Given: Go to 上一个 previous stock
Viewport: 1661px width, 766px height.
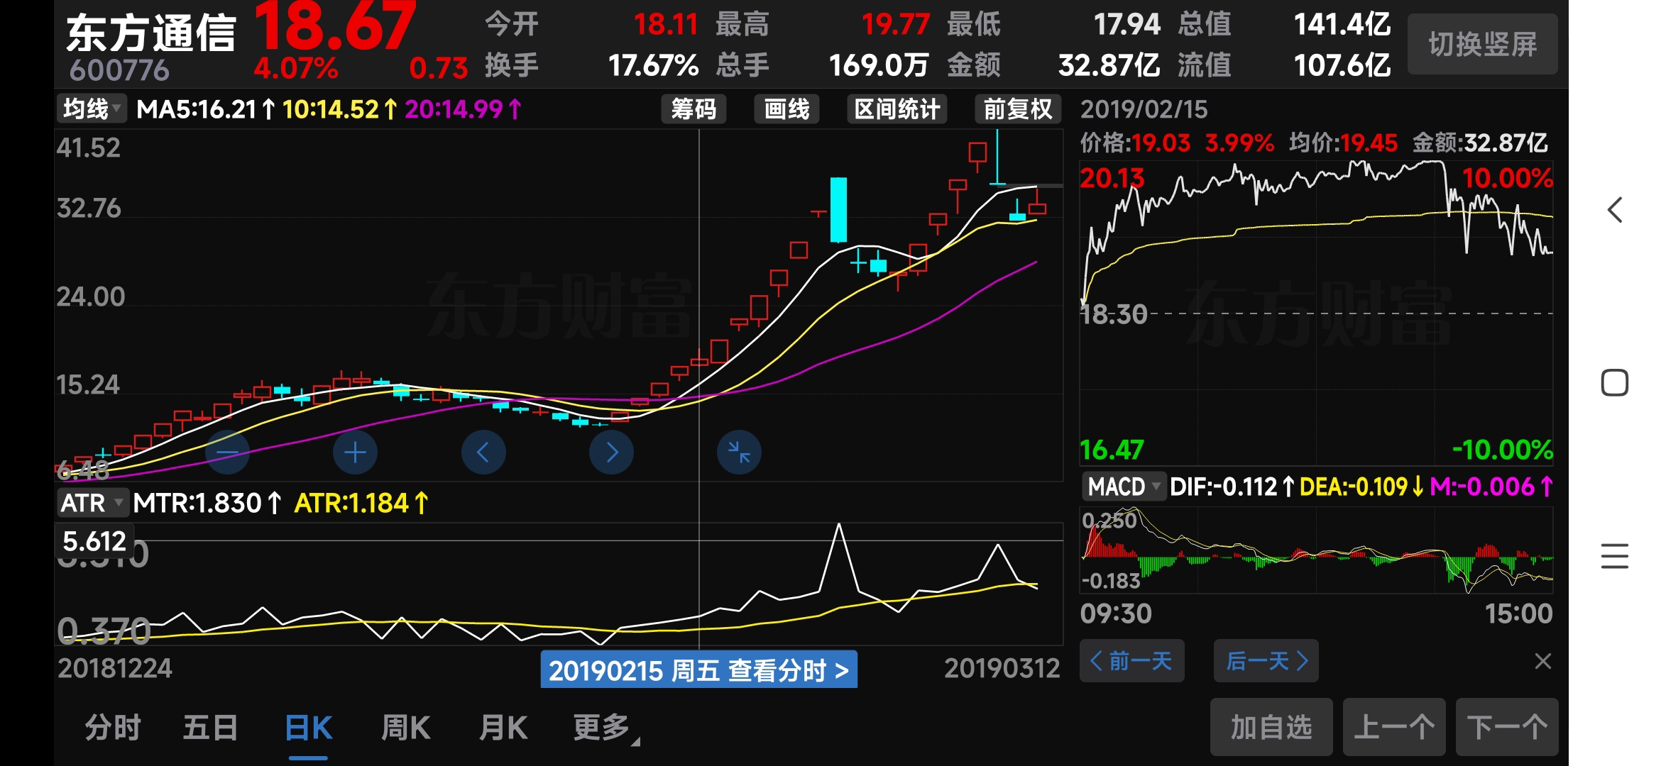Looking at the screenshot, I should 1394,727.
